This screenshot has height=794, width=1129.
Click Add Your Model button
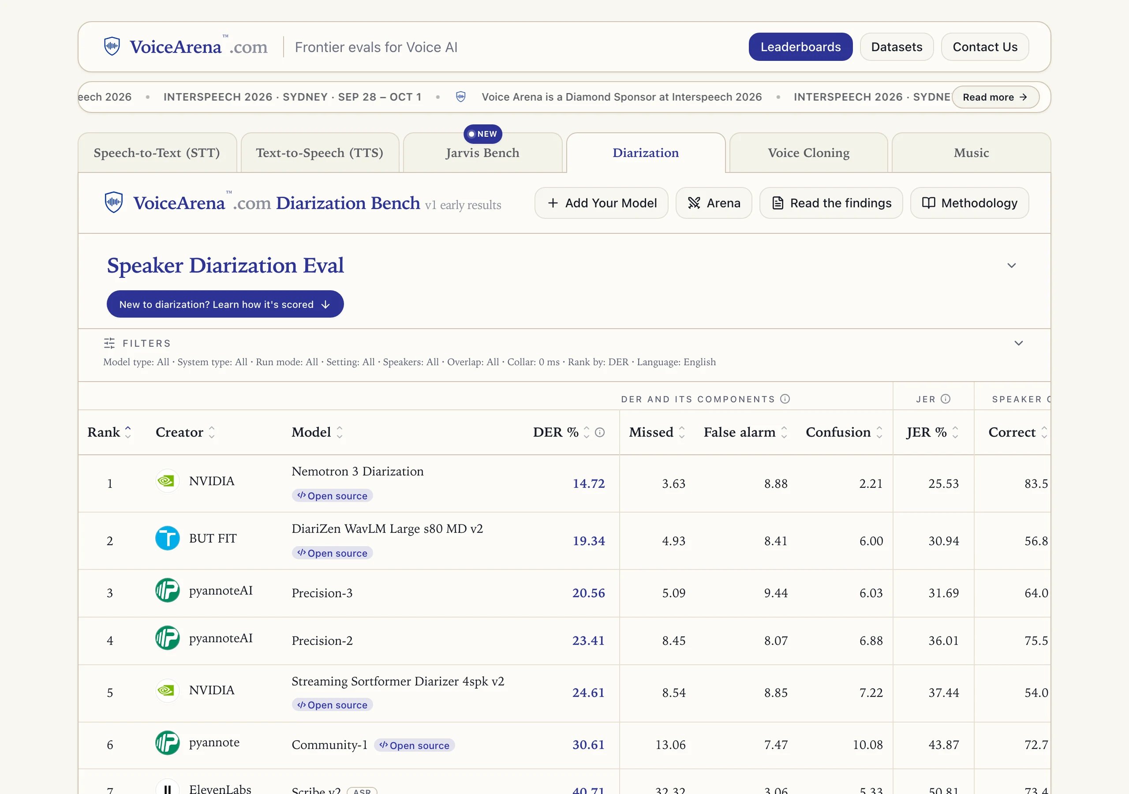pos(602,203)
